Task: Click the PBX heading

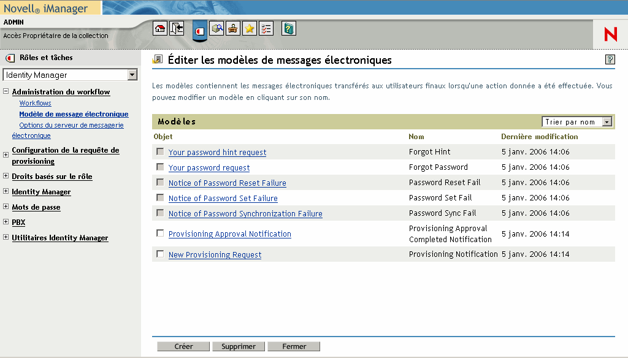Action: coord(18,223)
